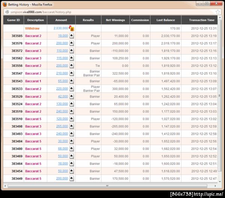This screenshot has width=225, height=198.
Task: Click net winnings -265,000.00
Action: pos(120,126)
